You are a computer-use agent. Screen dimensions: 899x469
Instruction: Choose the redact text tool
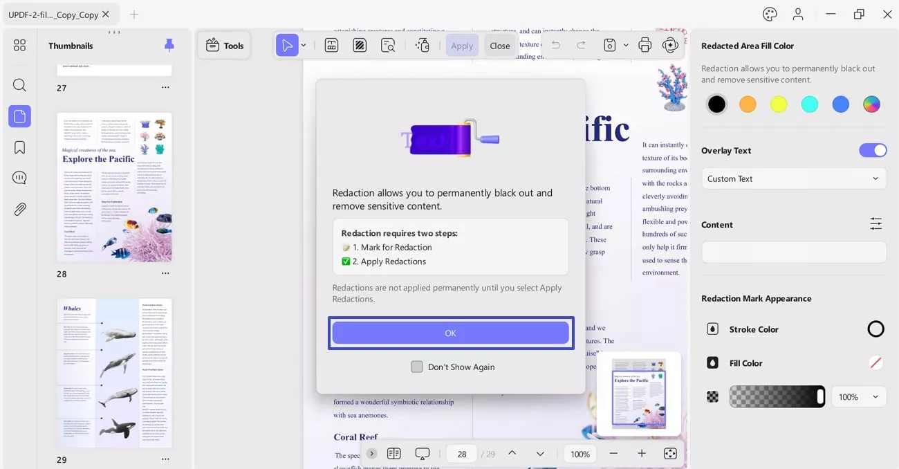[331, 46]
